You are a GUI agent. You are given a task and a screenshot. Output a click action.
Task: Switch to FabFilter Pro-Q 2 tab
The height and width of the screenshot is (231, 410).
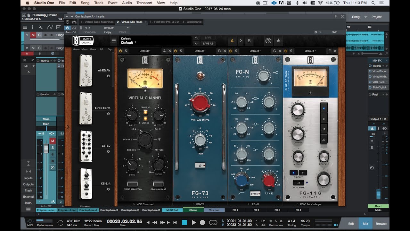(x=164, y=22)
